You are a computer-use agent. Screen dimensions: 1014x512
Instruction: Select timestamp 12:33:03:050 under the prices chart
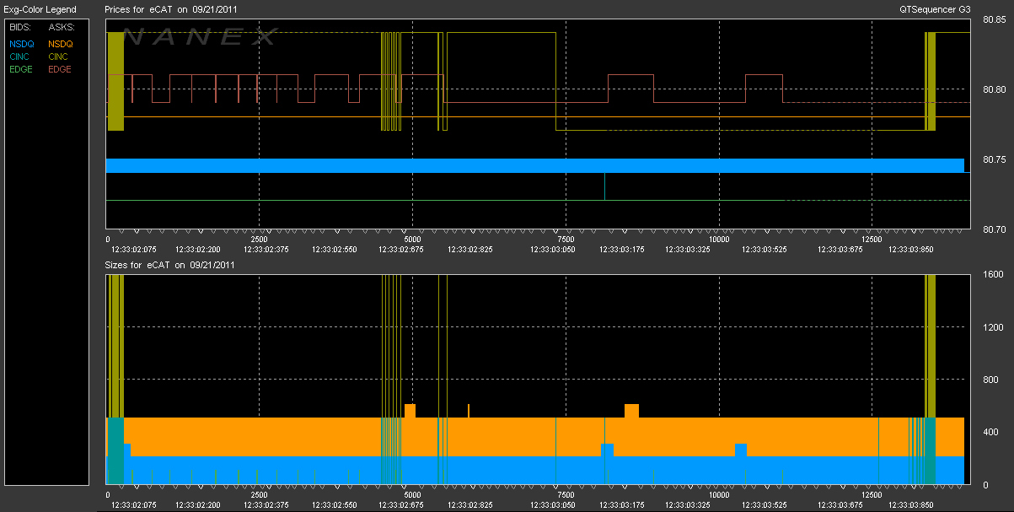click(554, 250)
